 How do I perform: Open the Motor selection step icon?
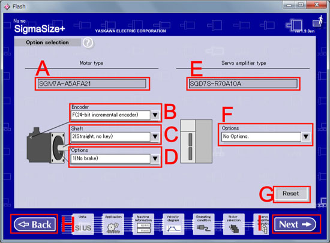(x=234, y=224)
